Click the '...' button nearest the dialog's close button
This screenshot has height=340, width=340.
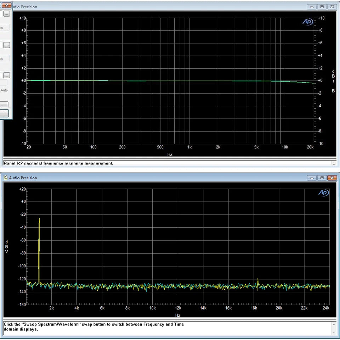7,14
